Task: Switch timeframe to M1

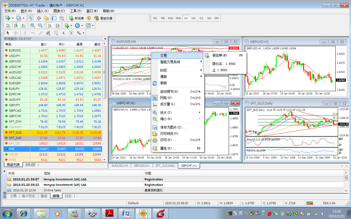Action: pyautogui.click(x=155, y=18)
